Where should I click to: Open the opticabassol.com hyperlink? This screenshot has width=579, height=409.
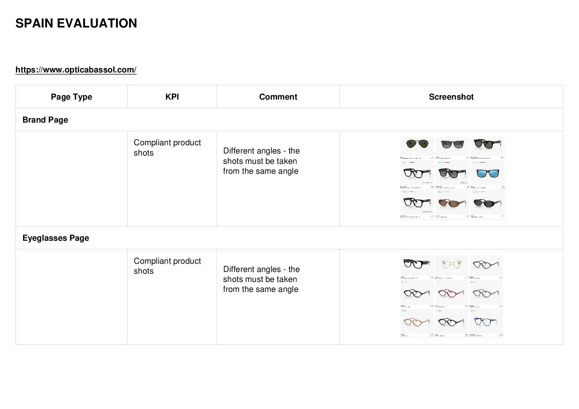click(x=76, y=70)
